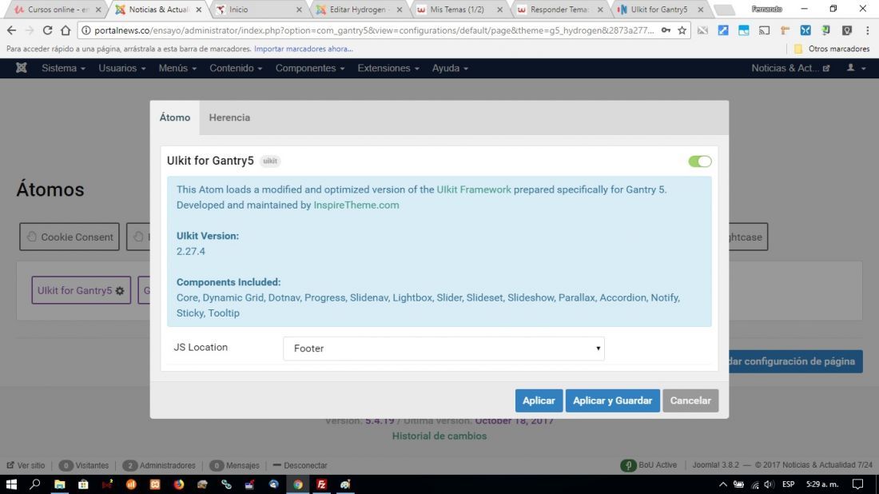Screen dimensions: 879x494
Task: Click the BoU Active status indicator
Action: pos(649,465)
